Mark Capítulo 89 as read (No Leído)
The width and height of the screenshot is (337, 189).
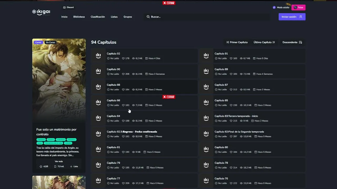click(x=221, y=74)
